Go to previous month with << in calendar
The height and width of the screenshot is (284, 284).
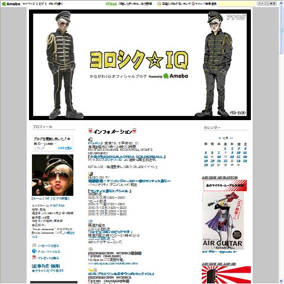(220, 138)
